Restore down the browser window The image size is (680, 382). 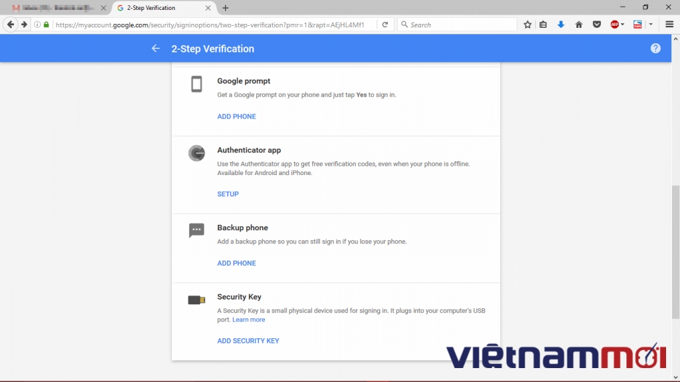(x=645, y=7)
